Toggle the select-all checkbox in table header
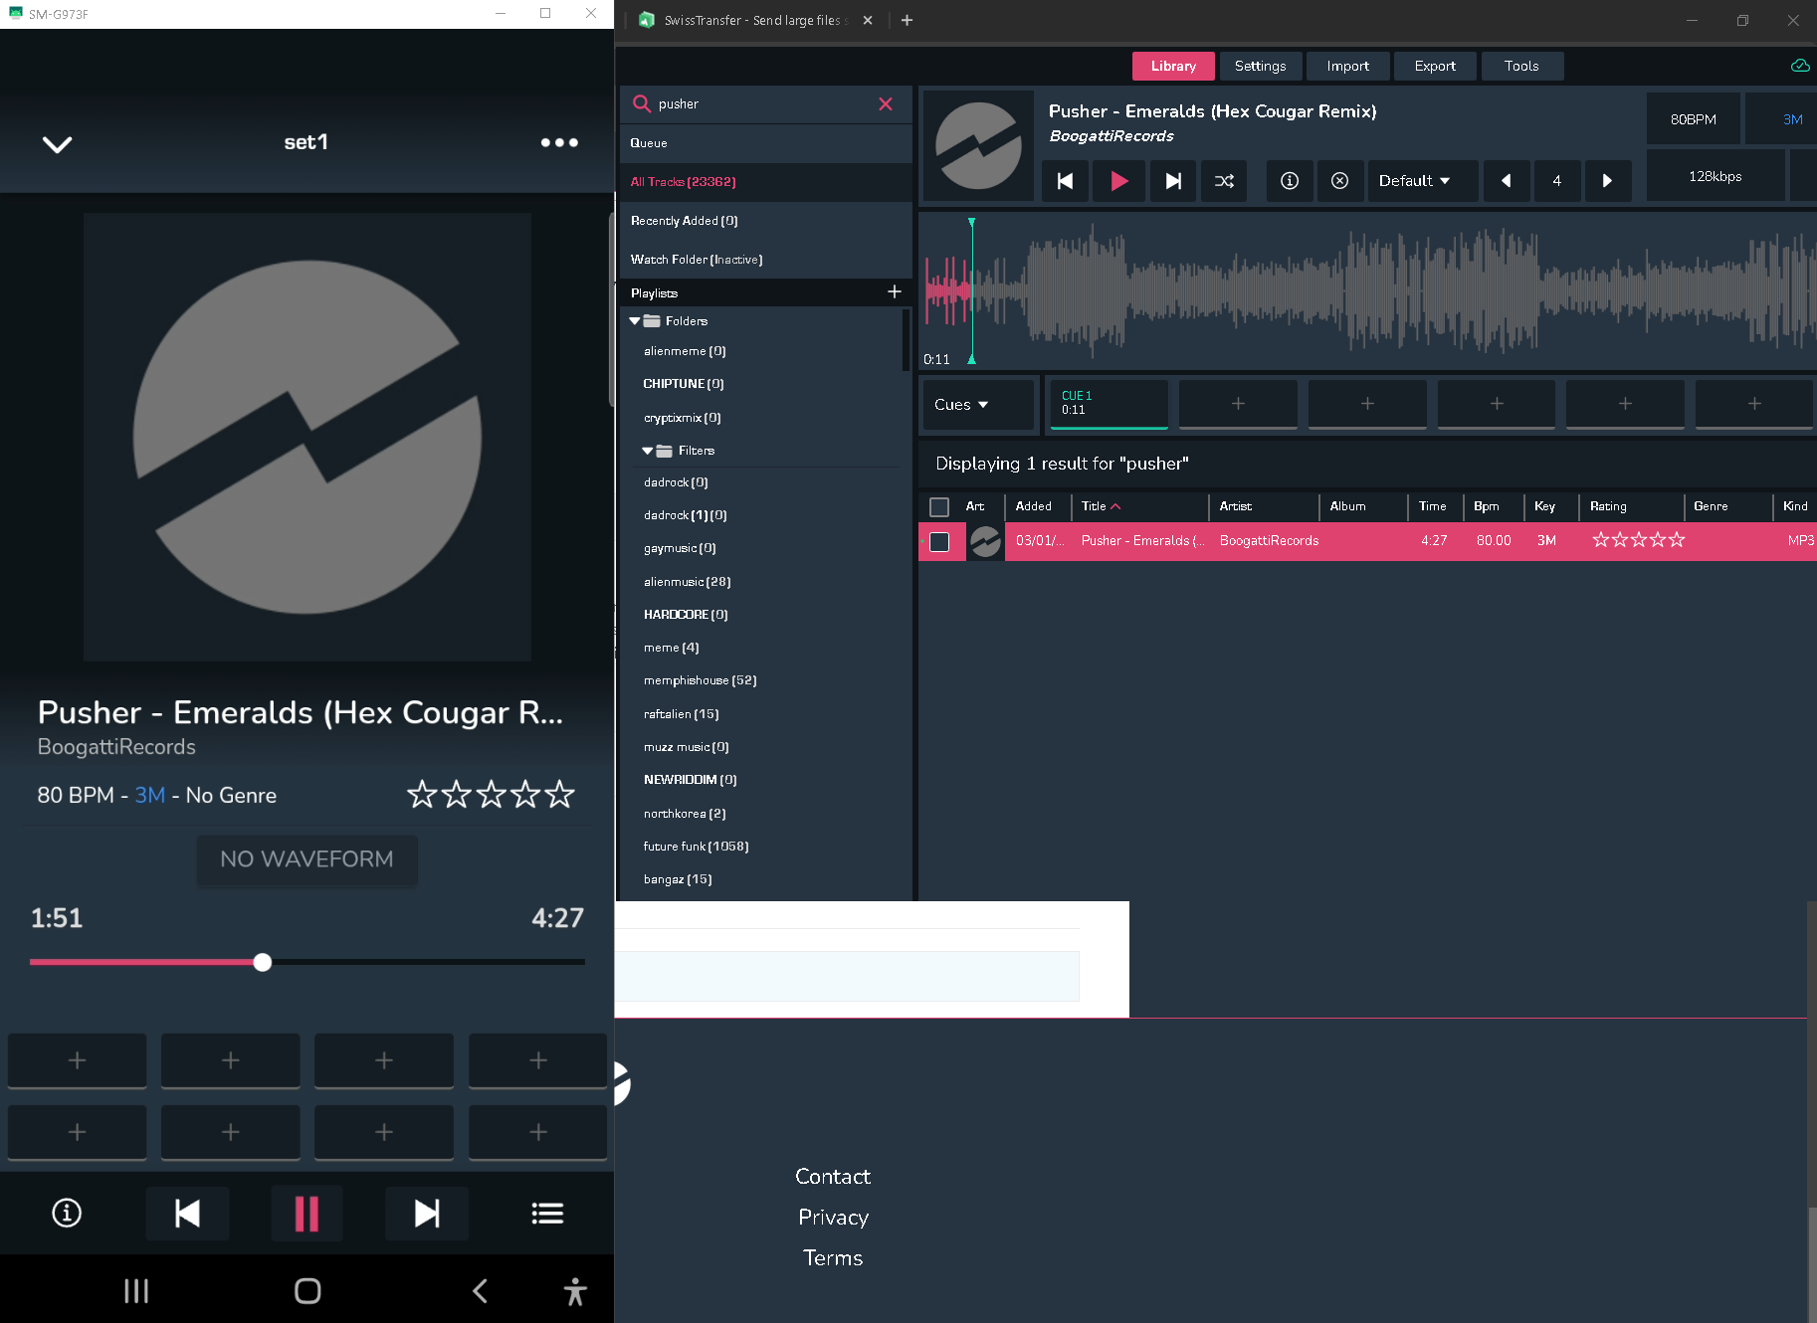 [939, 507]
